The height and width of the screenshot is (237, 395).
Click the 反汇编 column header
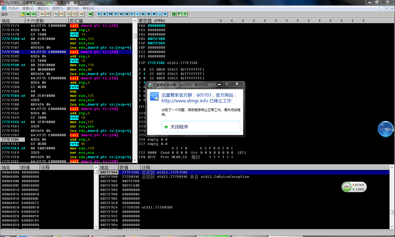(101, 21)
